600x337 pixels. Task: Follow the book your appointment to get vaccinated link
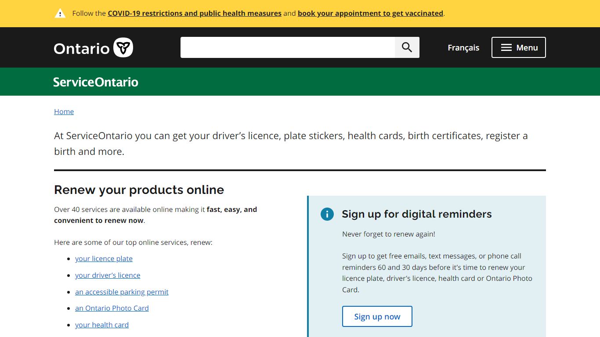coord(370,13)
